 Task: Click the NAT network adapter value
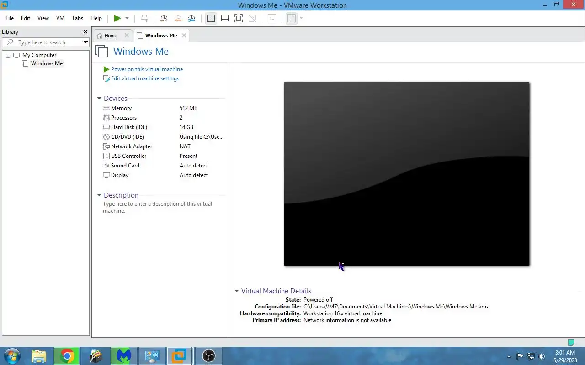185,146
